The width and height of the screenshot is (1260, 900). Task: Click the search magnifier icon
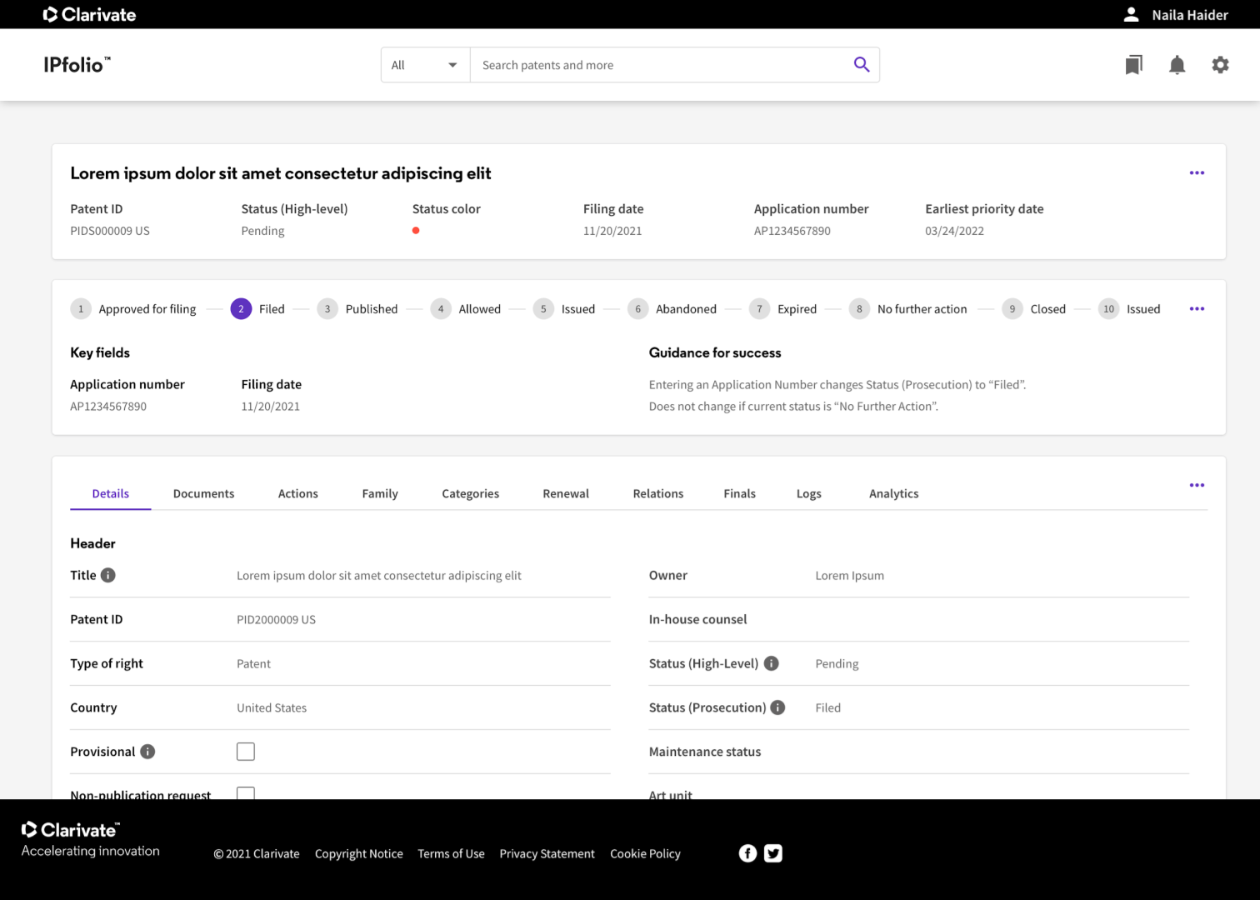(x=861, y=64)
